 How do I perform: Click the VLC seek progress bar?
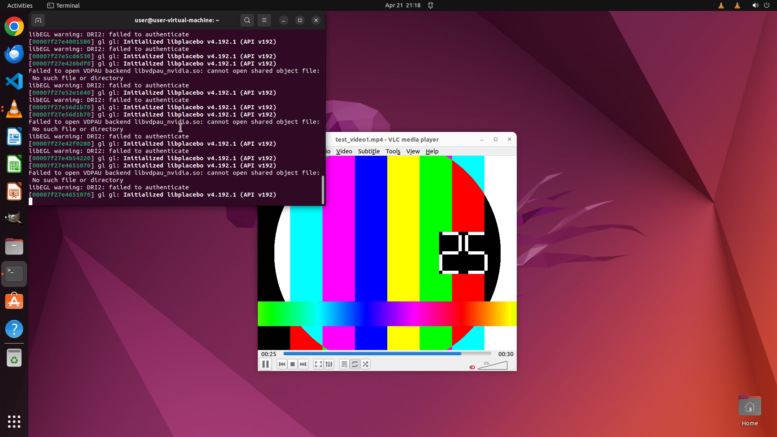click(x=386, y=354)
